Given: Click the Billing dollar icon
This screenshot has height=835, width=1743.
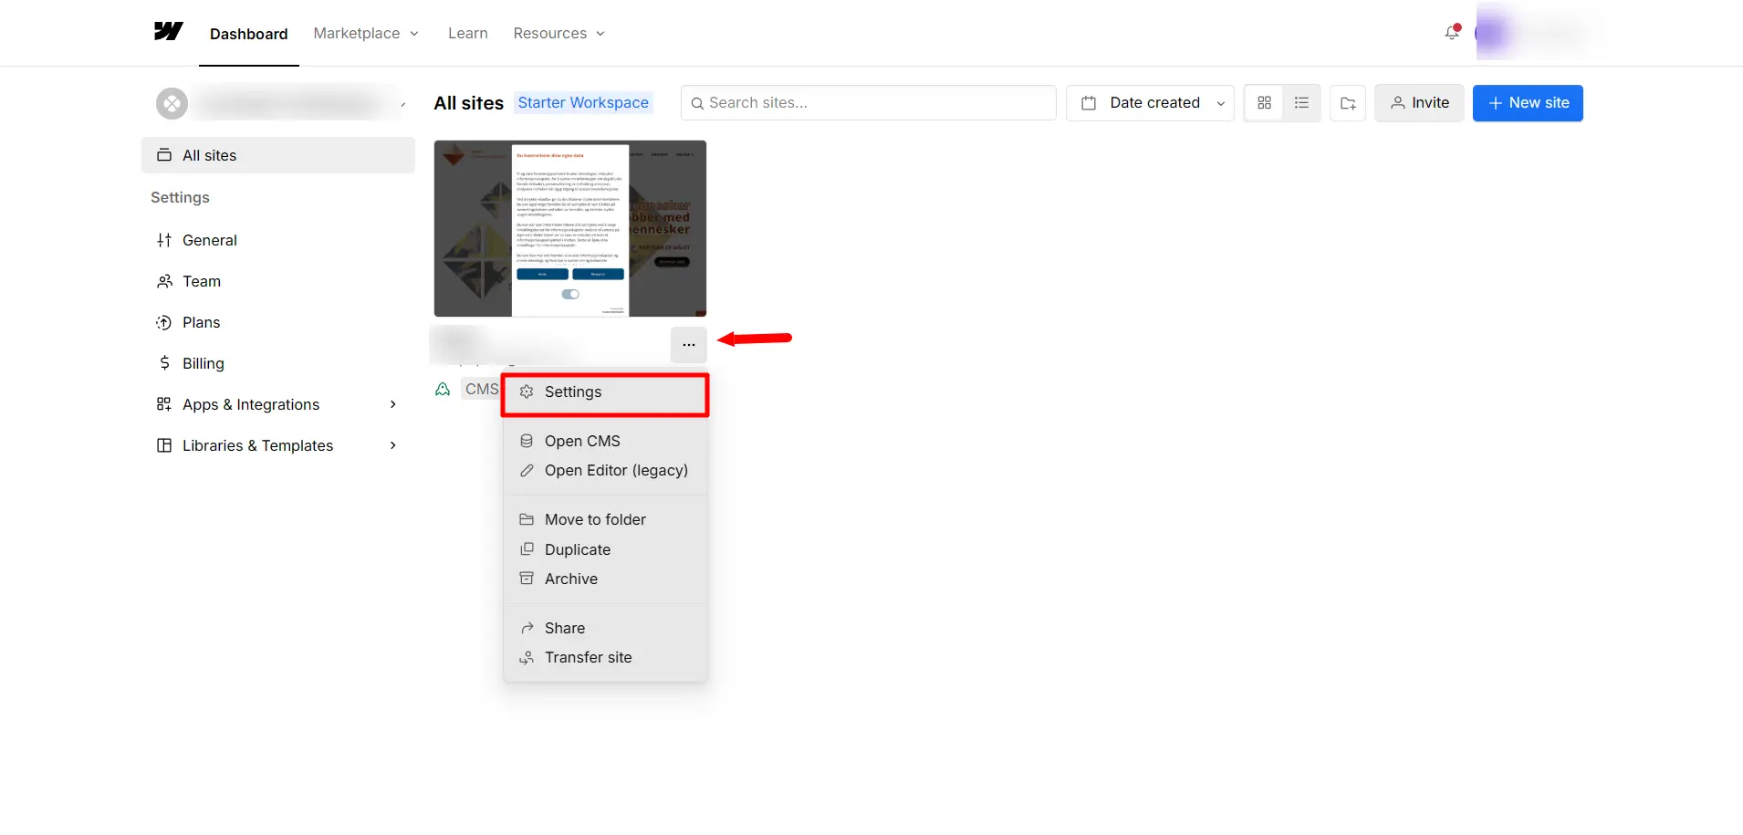Looking at the screenshot, I should [x=164, y=363].
